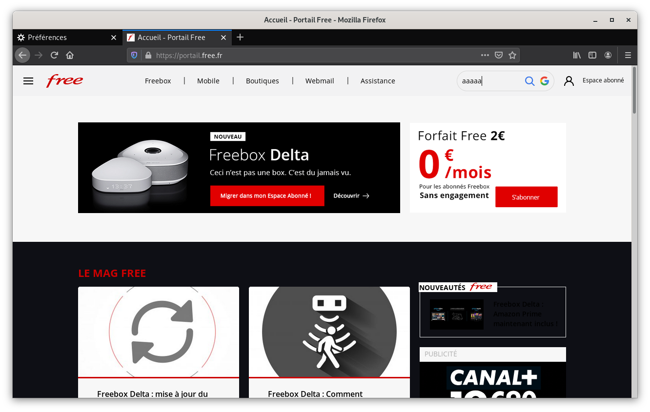Screen dimensions: 650x412
Task: Open the Assistance menu item
Action: pyautogui.click(x=378, y=81)
